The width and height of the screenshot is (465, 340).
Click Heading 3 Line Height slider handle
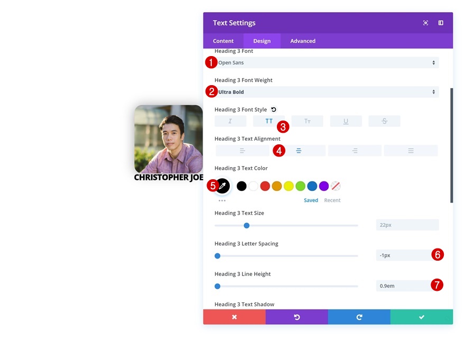pyautogui.click(x=217, y=286)
